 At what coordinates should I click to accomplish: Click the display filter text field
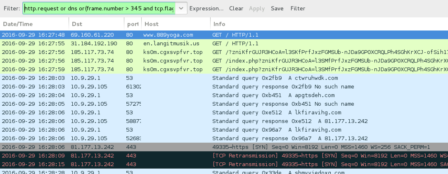pos(99,8)
